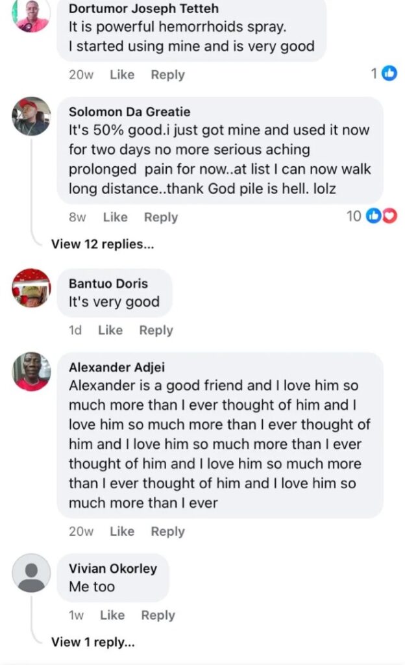Image resolution: width=405 pixels, height=665 pixels.
Task: Open Dortumor Joseph Tetteh's profile picture
Action: click(x=31, y=16)
